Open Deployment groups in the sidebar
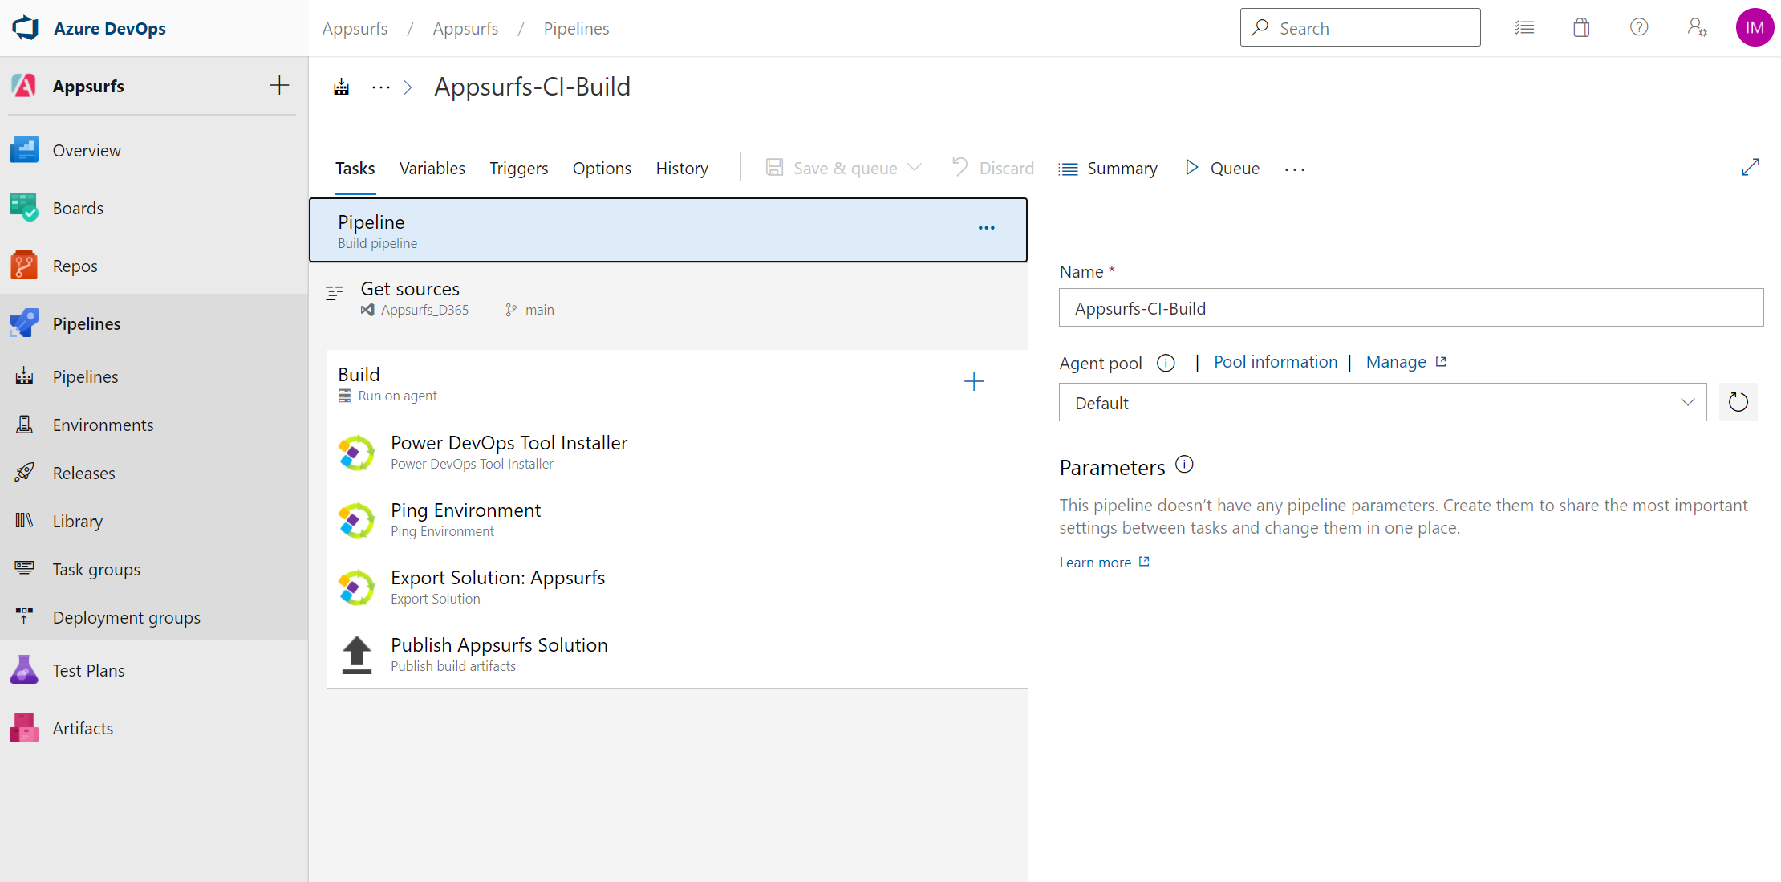1781x882 pixels. pyautogui.click(x=154, y=618)
